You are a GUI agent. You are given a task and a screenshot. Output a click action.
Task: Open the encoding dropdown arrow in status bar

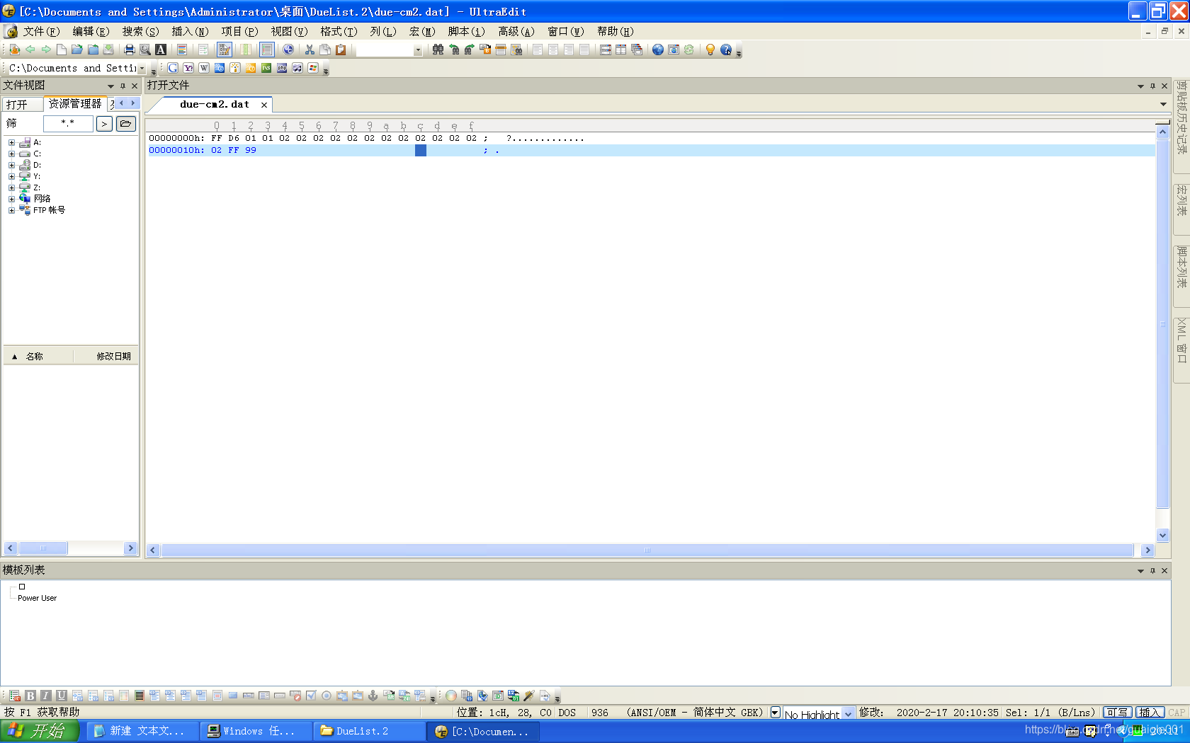click(775, 713)
